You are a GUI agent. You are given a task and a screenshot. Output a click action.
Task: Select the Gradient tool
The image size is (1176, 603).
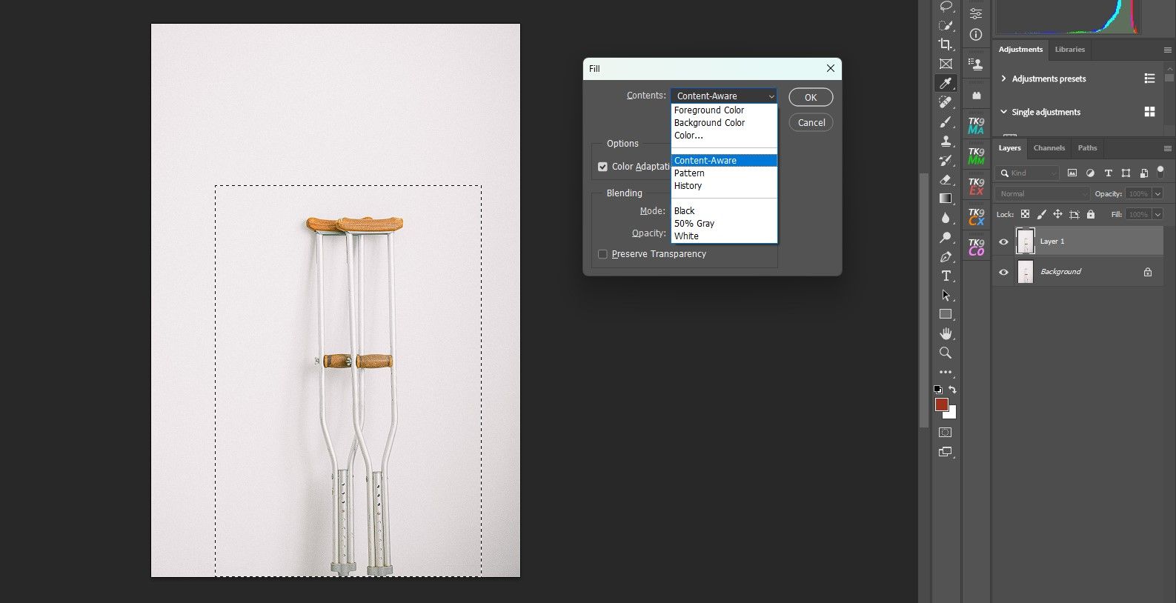coord(946,199)
